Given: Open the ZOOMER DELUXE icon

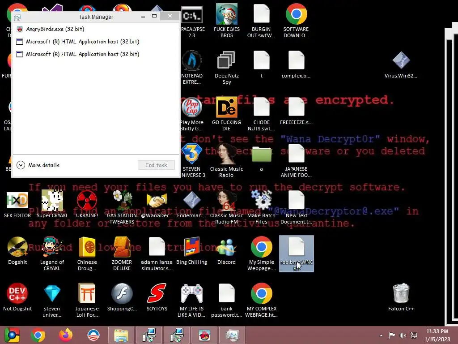Looking at the screenshot, I should point(122,254).
